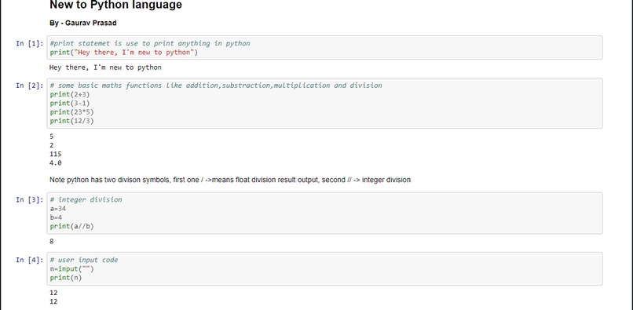This screenshot has width=633, height=310.
Task: Click the 'By - Gaurav Prasad' author line
Action: tap(83, 23)
